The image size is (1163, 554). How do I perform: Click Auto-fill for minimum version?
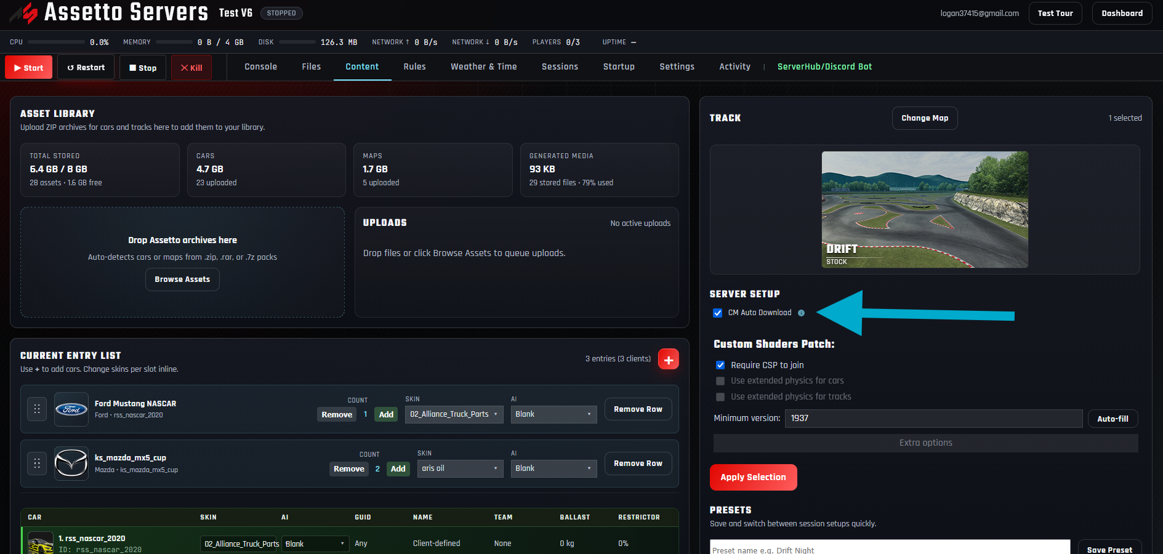click(1113, 419)
